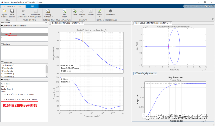The height and width of the screenshot is (126, 215).
Task: Click the quick access Copy icon
Action: pos(193,6)
